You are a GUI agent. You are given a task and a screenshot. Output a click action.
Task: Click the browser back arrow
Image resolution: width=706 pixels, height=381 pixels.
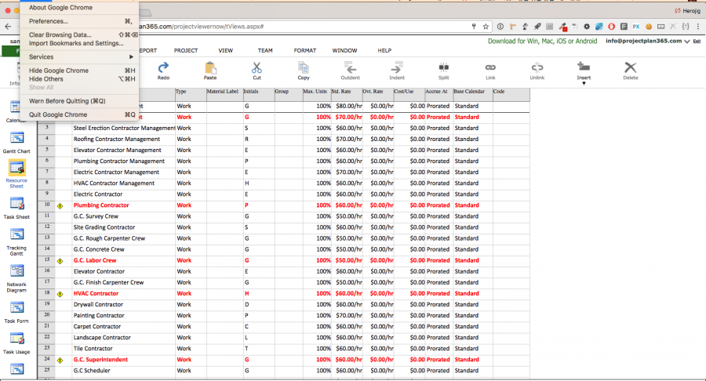(8, 27)
